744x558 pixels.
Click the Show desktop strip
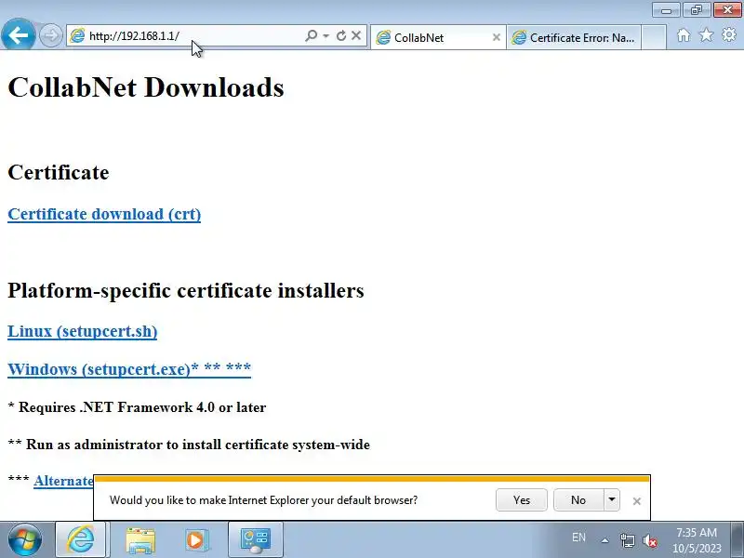[x=737, y=540]
